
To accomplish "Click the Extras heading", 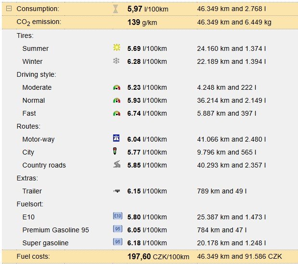I will 27,178.
